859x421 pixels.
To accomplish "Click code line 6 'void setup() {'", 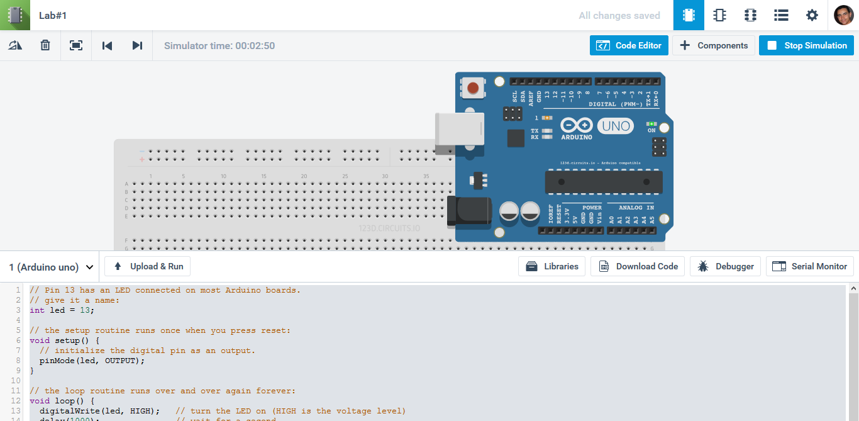I will 65,340.
